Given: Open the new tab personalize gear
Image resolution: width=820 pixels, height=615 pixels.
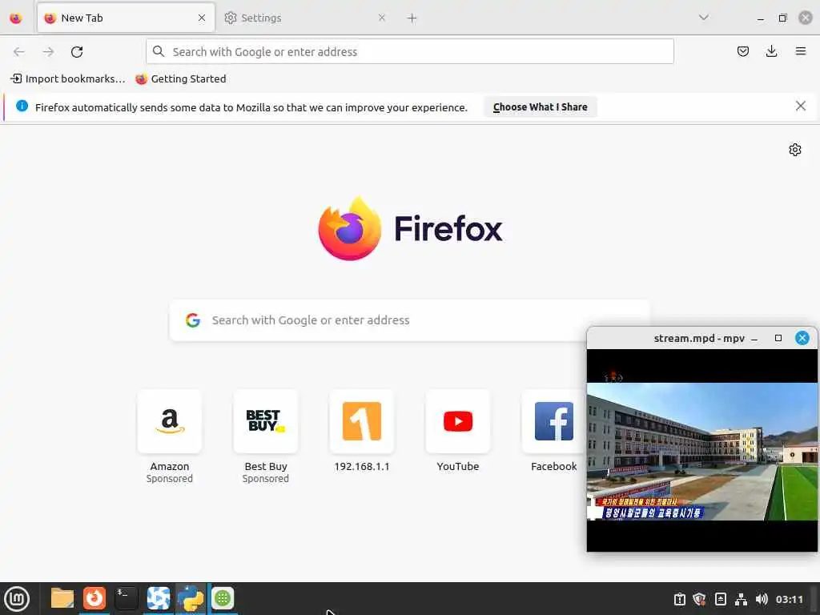Looking at the screenshot, I should click(x=795, y=150).
